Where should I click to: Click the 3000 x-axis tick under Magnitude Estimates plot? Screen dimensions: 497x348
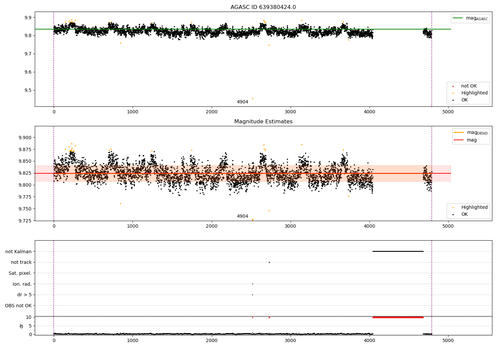291,227
